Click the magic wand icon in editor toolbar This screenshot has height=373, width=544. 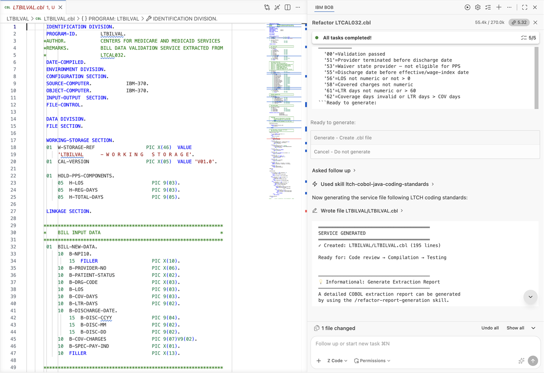click(277, 7)
